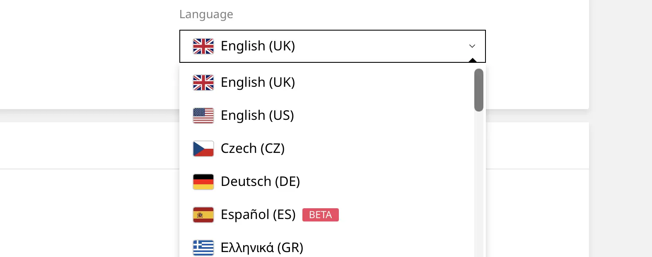The width and height of the screenshot is (652, 257).
Task: Click the dropdown scrollbar thumb
Action: click(x=478, y=89)
